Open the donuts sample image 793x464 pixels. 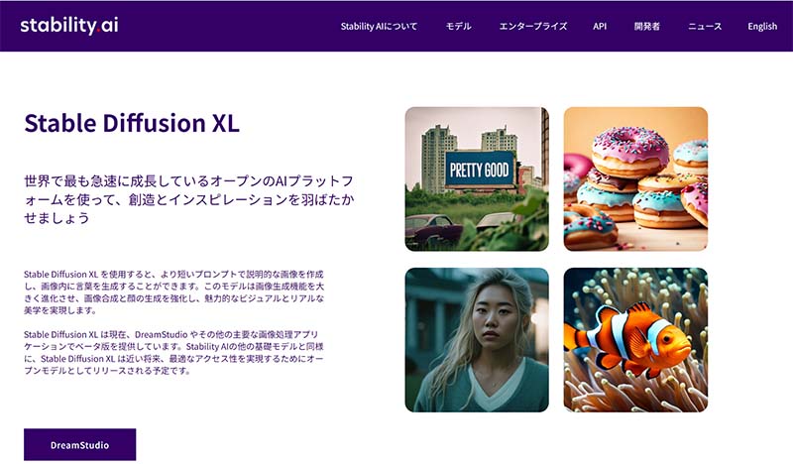coord(635,179)
